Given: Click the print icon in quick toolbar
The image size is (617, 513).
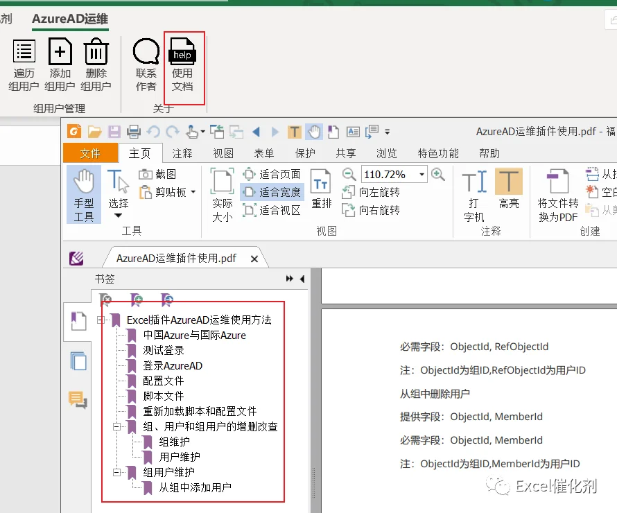Looking at the screenshot, I should 133,132.
